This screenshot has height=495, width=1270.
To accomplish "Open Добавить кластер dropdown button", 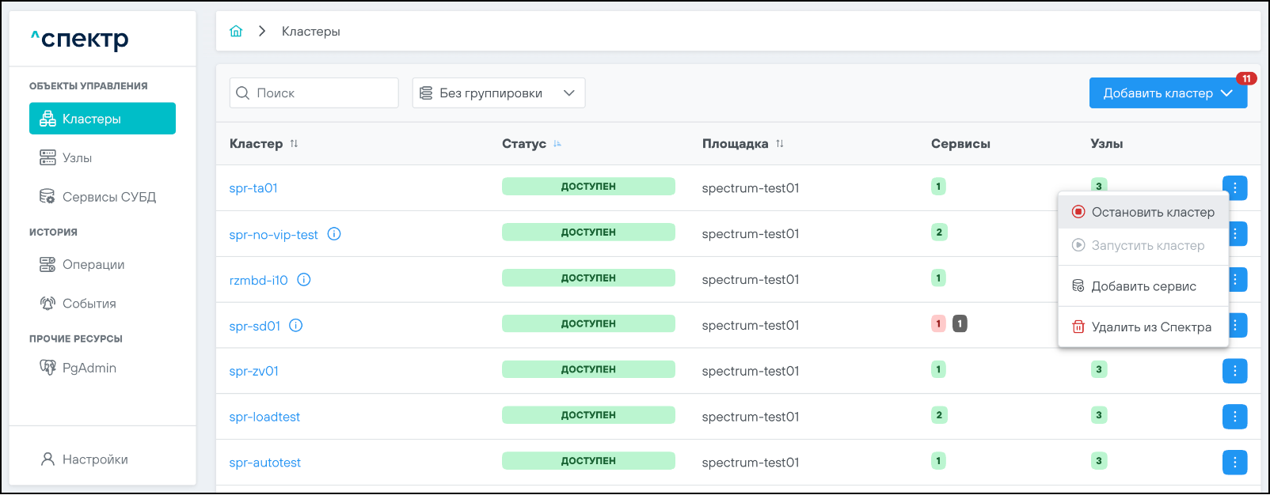I will click(x=1168, y=93).
